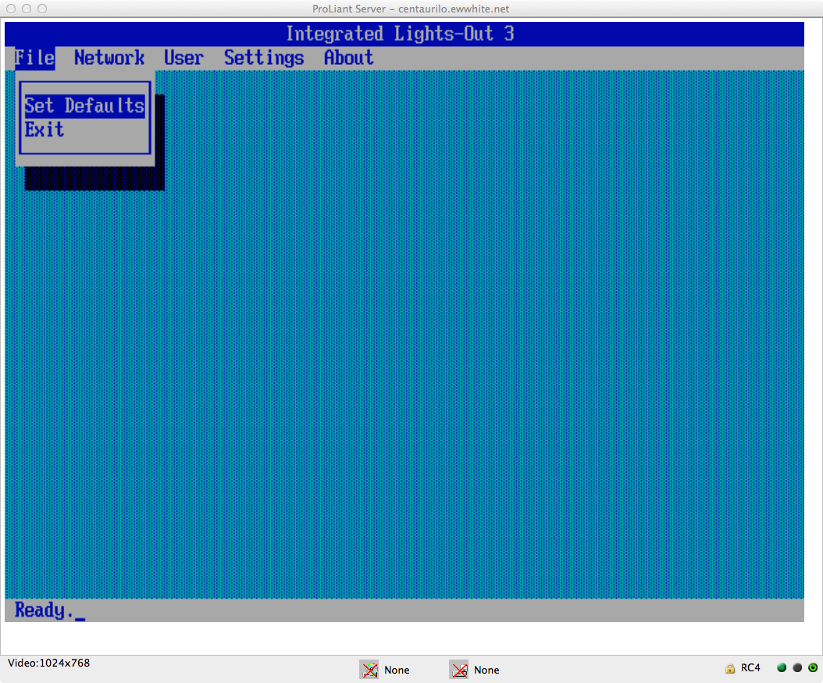Choose Exit from the File menu
Screen dimensions: 823x683
(x=45, y=130)
